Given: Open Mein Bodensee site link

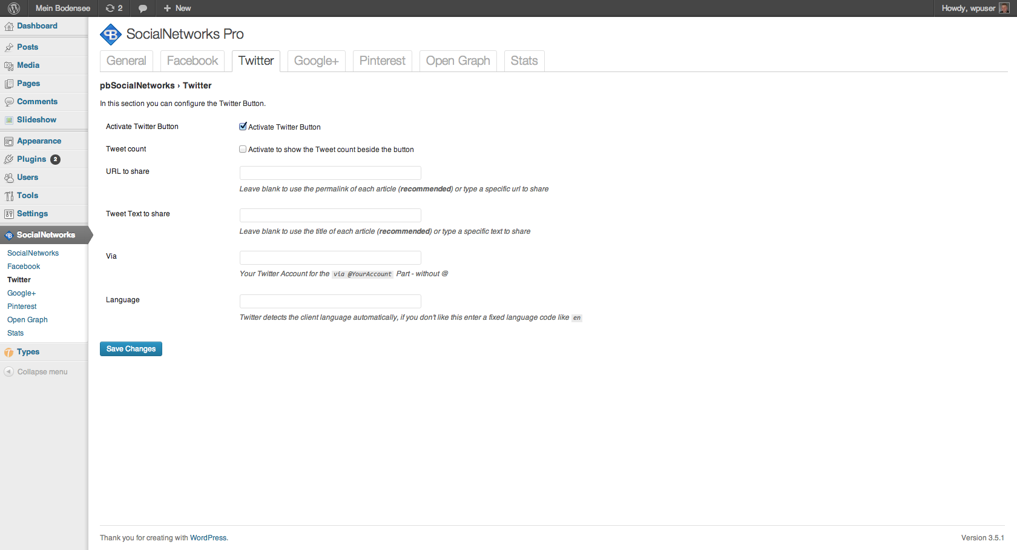Looking at the screenshot, I should [x=63, y=8].
